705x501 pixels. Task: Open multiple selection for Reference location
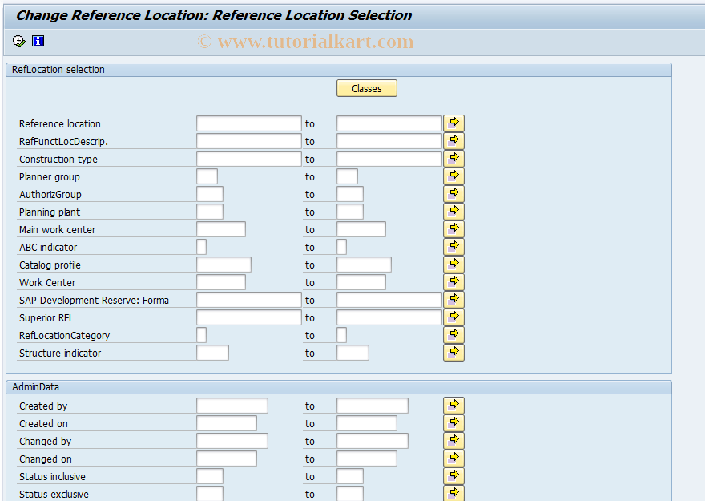tap(453, 123)
